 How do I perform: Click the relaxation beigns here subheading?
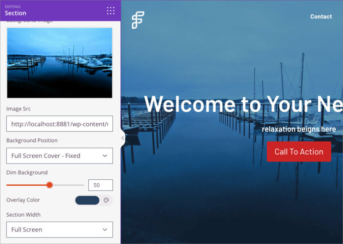point(299,129)
